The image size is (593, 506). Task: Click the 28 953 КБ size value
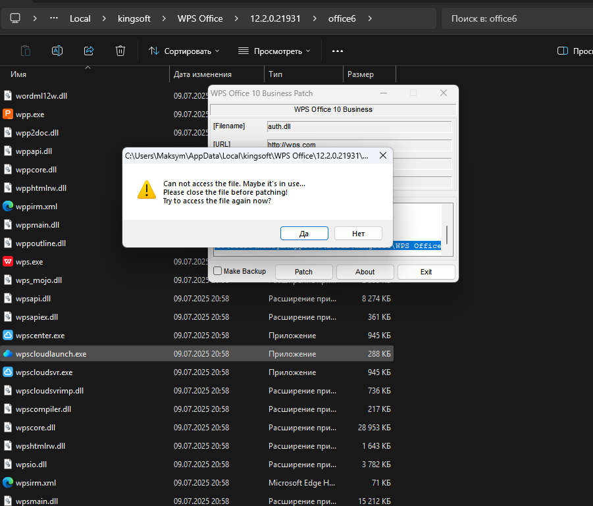click(x=374, y=427)
